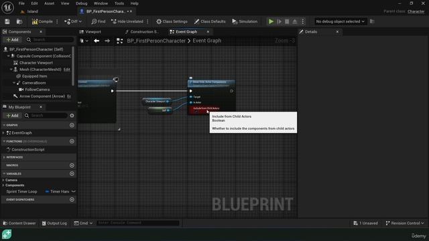429x241 pixels.
Task: Navigate forward in graph history
Action: pyautogui.click(x=107, y=41)
